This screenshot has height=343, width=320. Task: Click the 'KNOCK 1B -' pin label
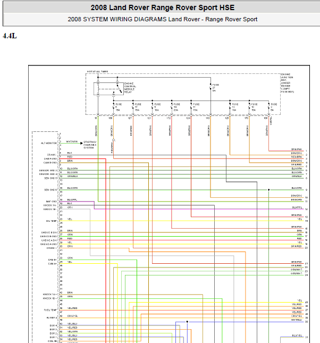(x=50, y=209)
